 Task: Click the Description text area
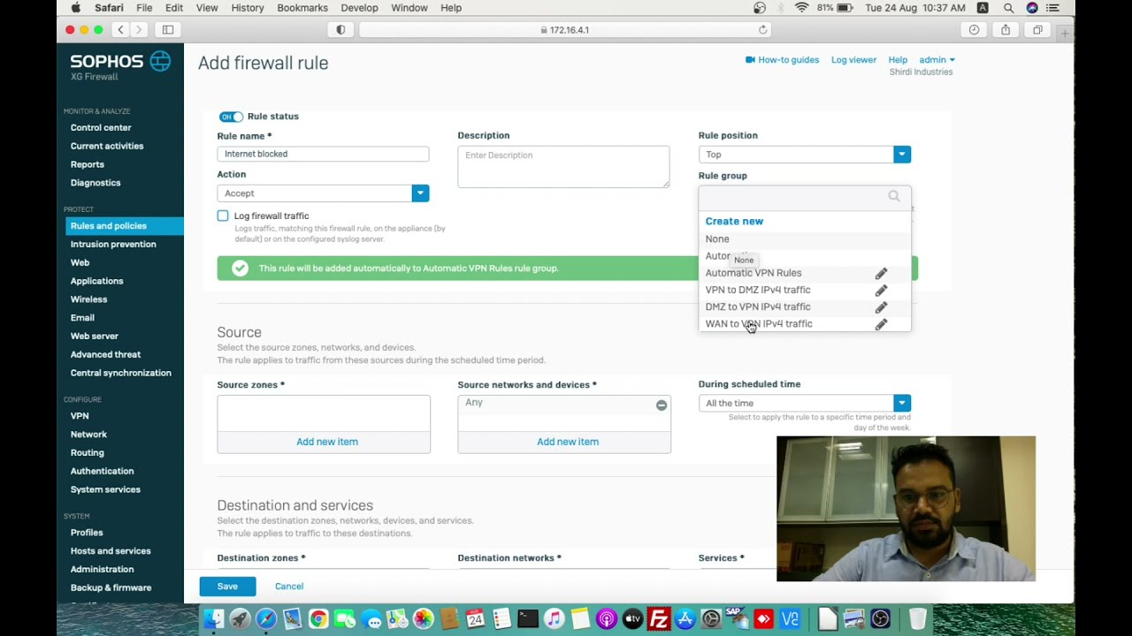(563, 167)
